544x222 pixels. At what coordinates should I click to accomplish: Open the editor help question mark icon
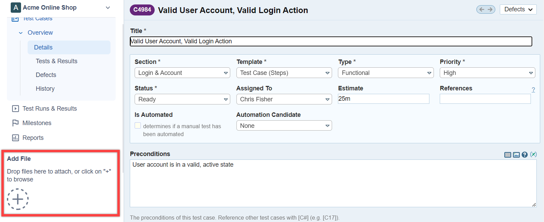pos(525,155)
